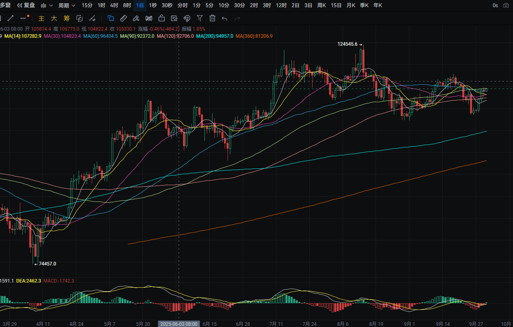This screenshot has width=513, height=327.
Task: Expand the 周期 period dropdown
Action: point(67,6)
